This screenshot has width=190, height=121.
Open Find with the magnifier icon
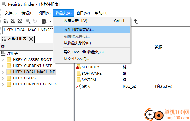click(28, 21)
